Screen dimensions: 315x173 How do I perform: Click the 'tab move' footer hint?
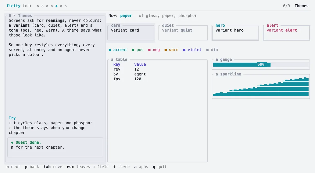[53, 167]
